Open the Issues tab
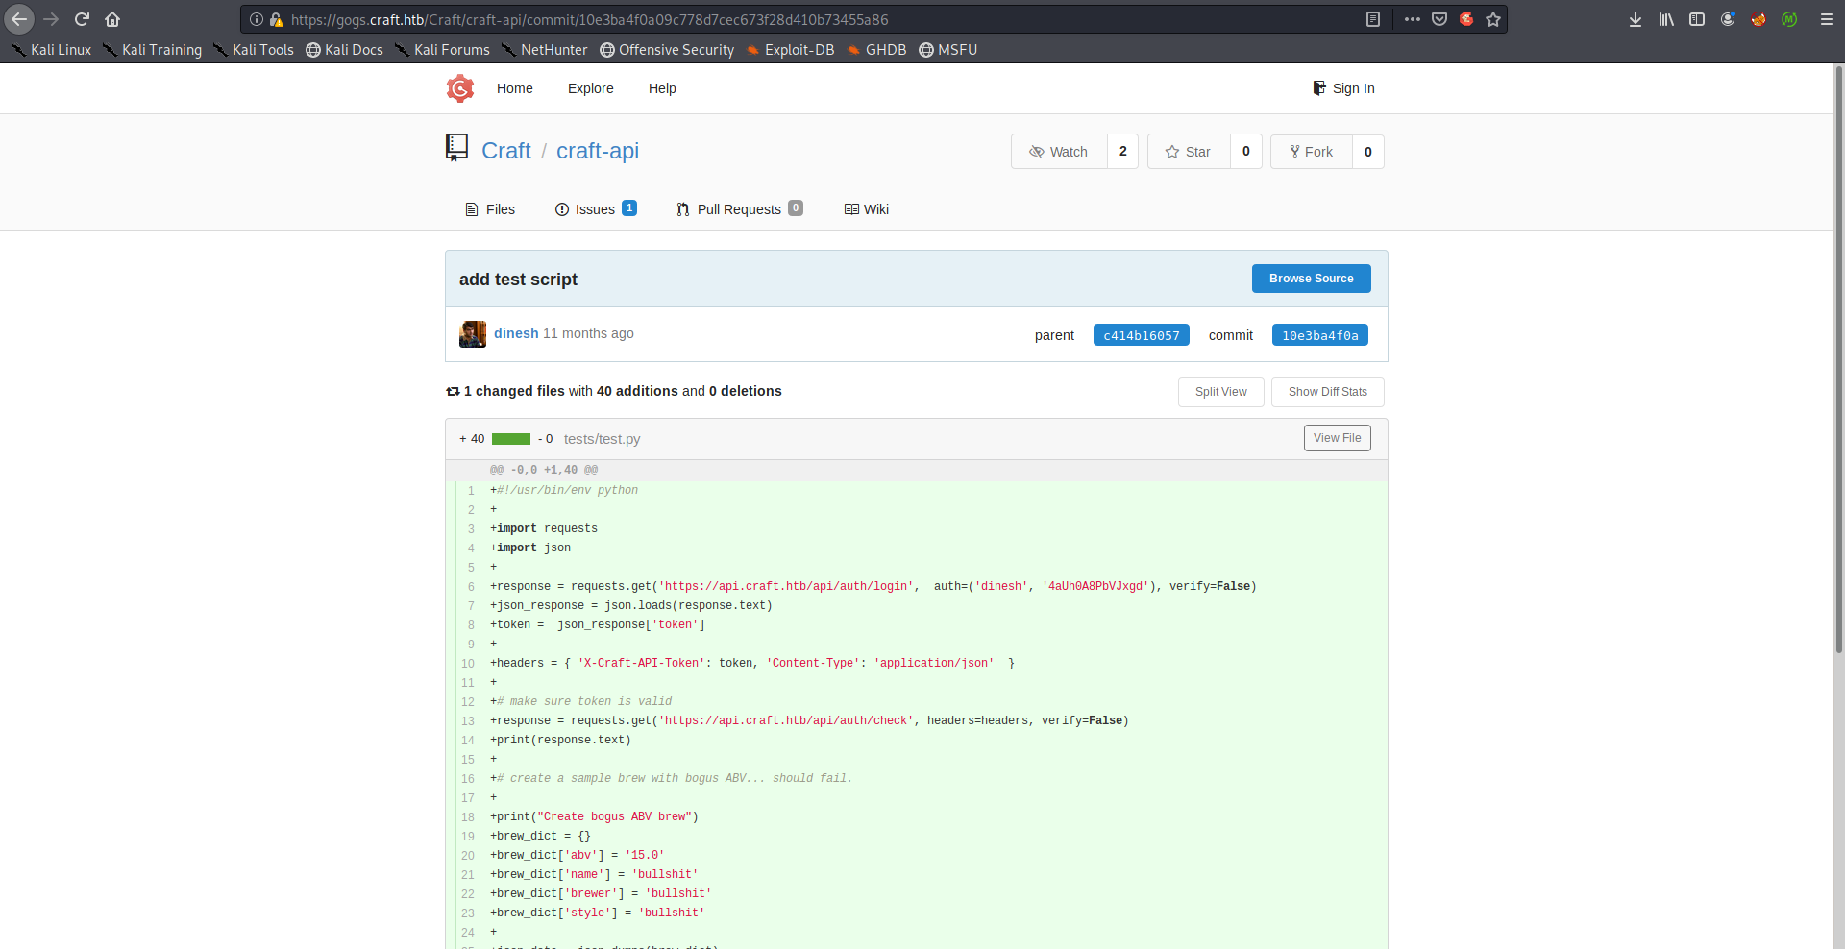Screen dimensions: 1845x949 tap(595, 209)
